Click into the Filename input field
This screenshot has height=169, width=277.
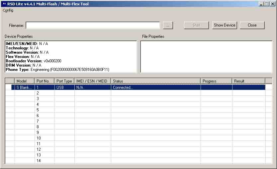tap(93, 26)
